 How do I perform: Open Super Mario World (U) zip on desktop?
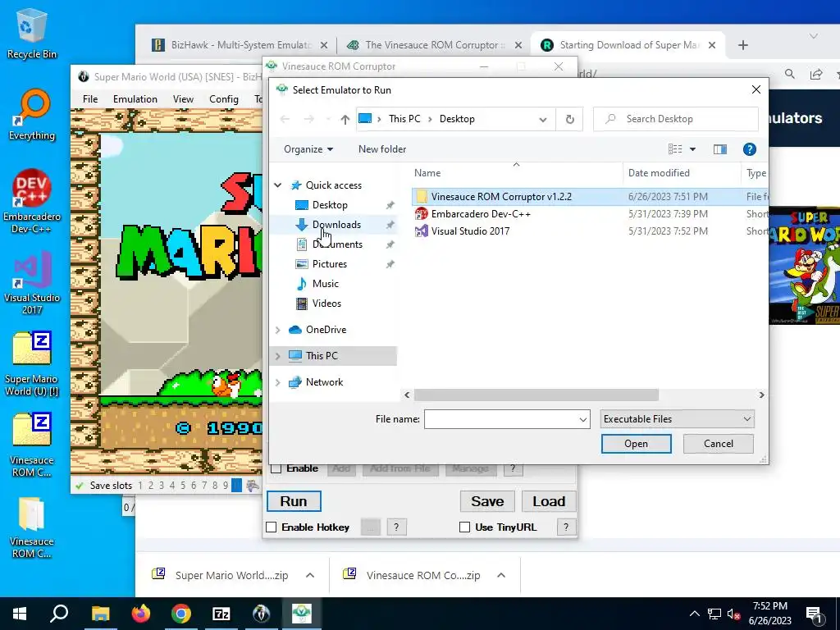(31, 364)
